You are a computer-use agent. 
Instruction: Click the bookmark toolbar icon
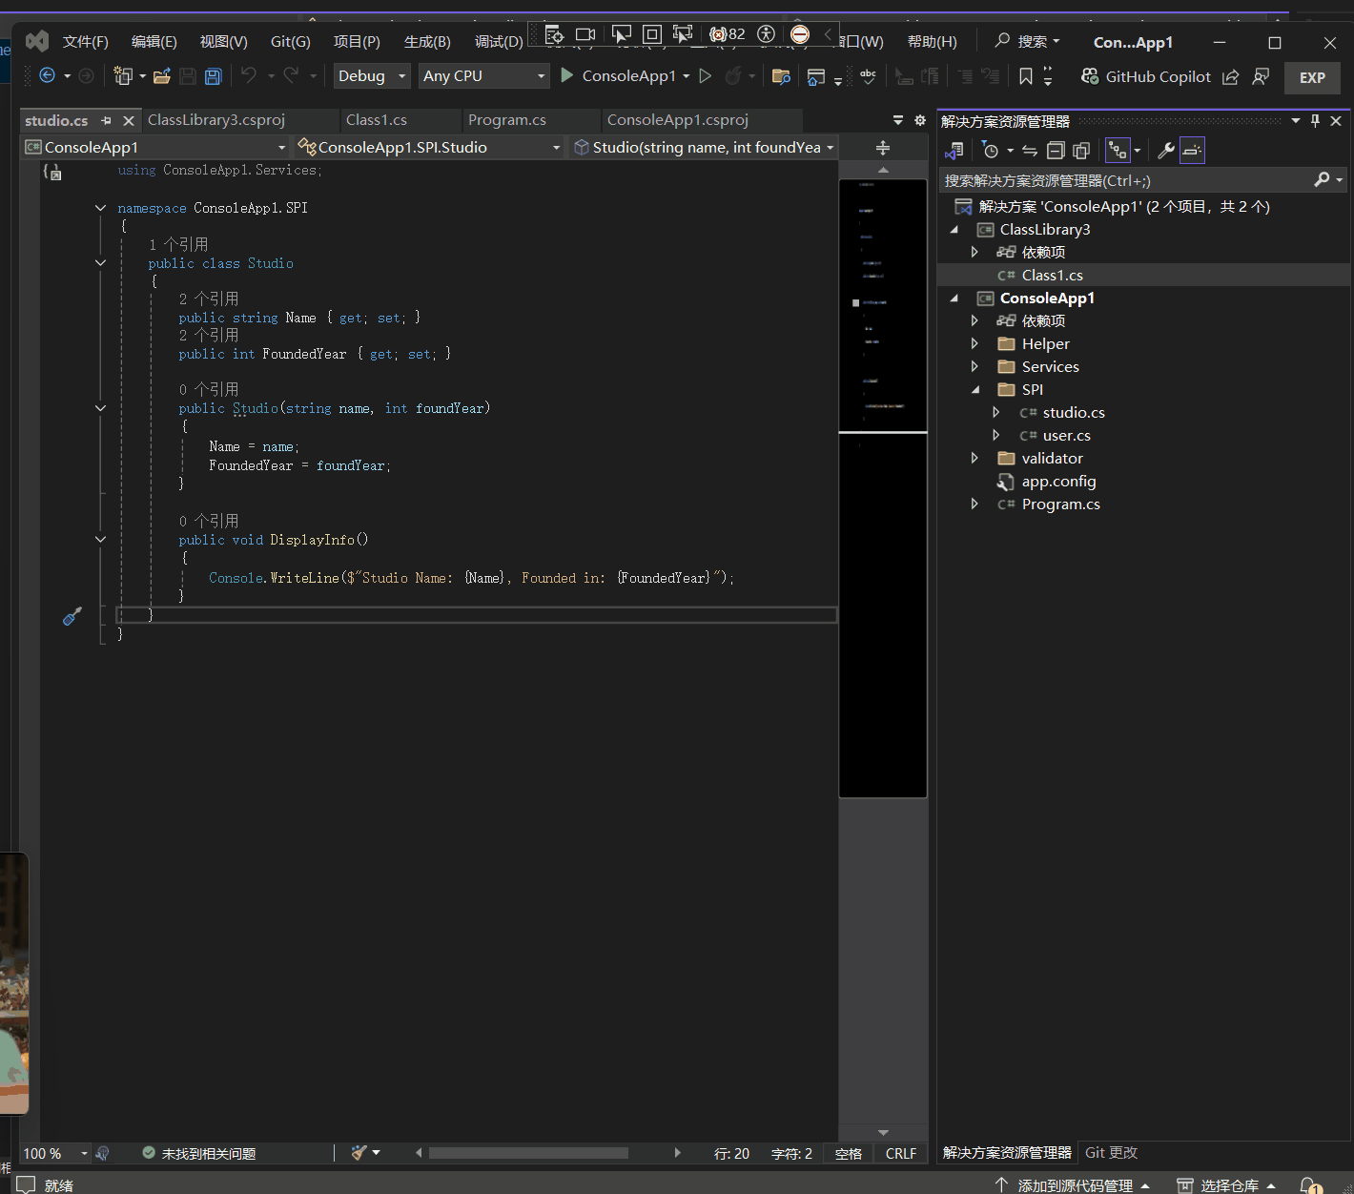click(x=1026, y=76)
